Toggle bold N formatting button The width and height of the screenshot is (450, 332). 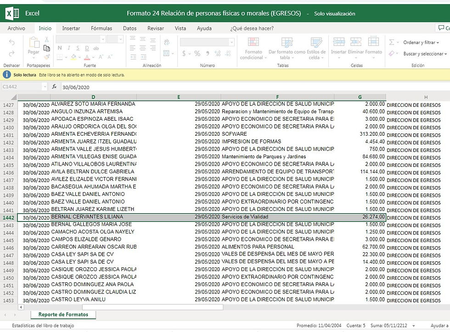[x=59, y=48]
